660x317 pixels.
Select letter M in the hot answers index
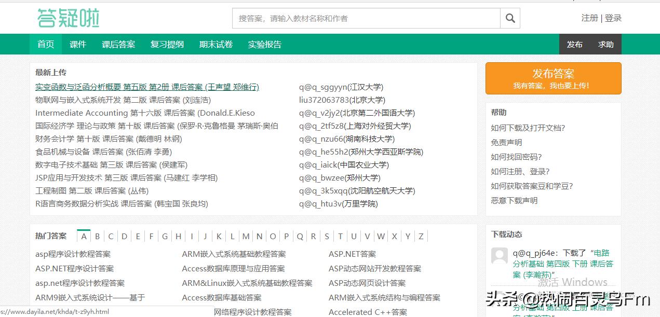point(245,236)
